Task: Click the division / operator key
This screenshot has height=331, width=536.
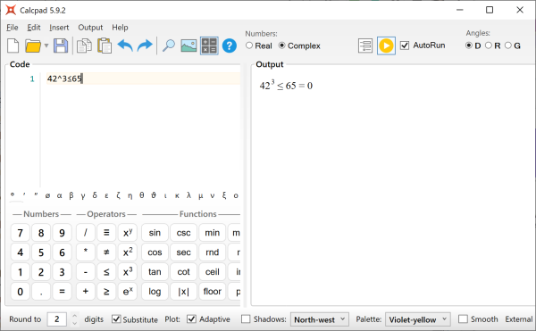Action: [86, 233]
